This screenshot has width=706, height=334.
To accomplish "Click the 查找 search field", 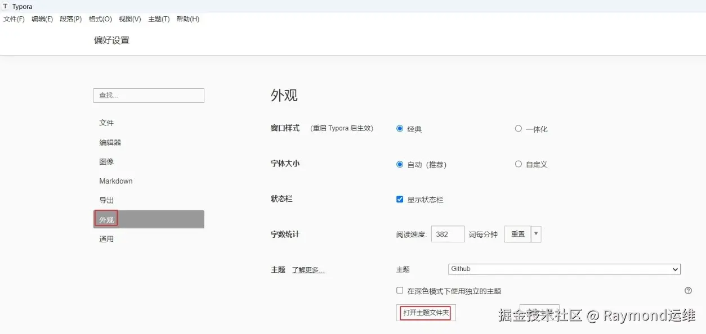I will click(149, 96).
